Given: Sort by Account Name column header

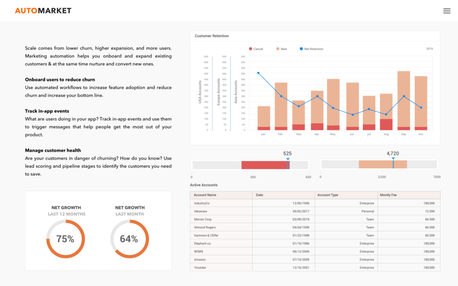Looking at the screenshot, I should click(205, 195).
